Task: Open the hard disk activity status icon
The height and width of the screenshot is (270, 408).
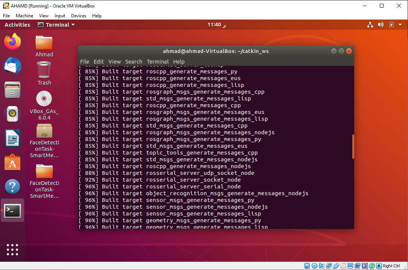Action: tap(307, 265)
